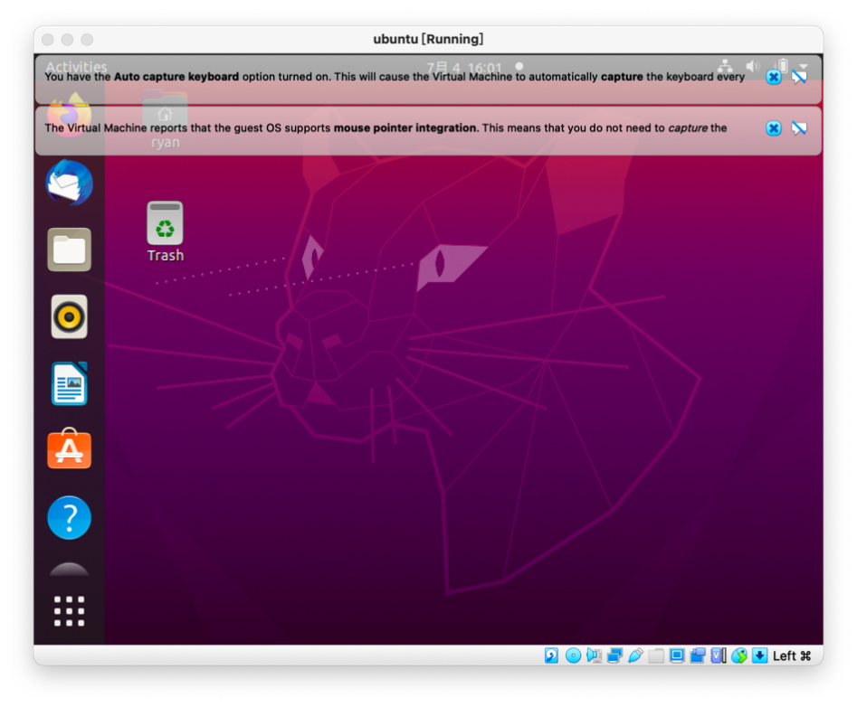Open Ubuntu Software from the dock
The height and width of the screenshot is (707, 857).
click(x=70, y=449)
